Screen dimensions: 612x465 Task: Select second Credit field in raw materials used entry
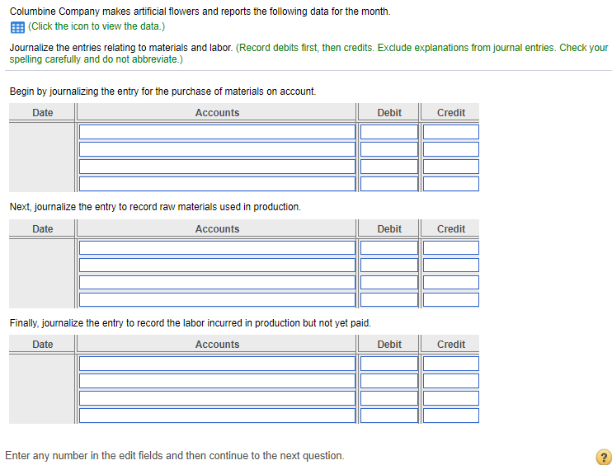coord(450,265)
